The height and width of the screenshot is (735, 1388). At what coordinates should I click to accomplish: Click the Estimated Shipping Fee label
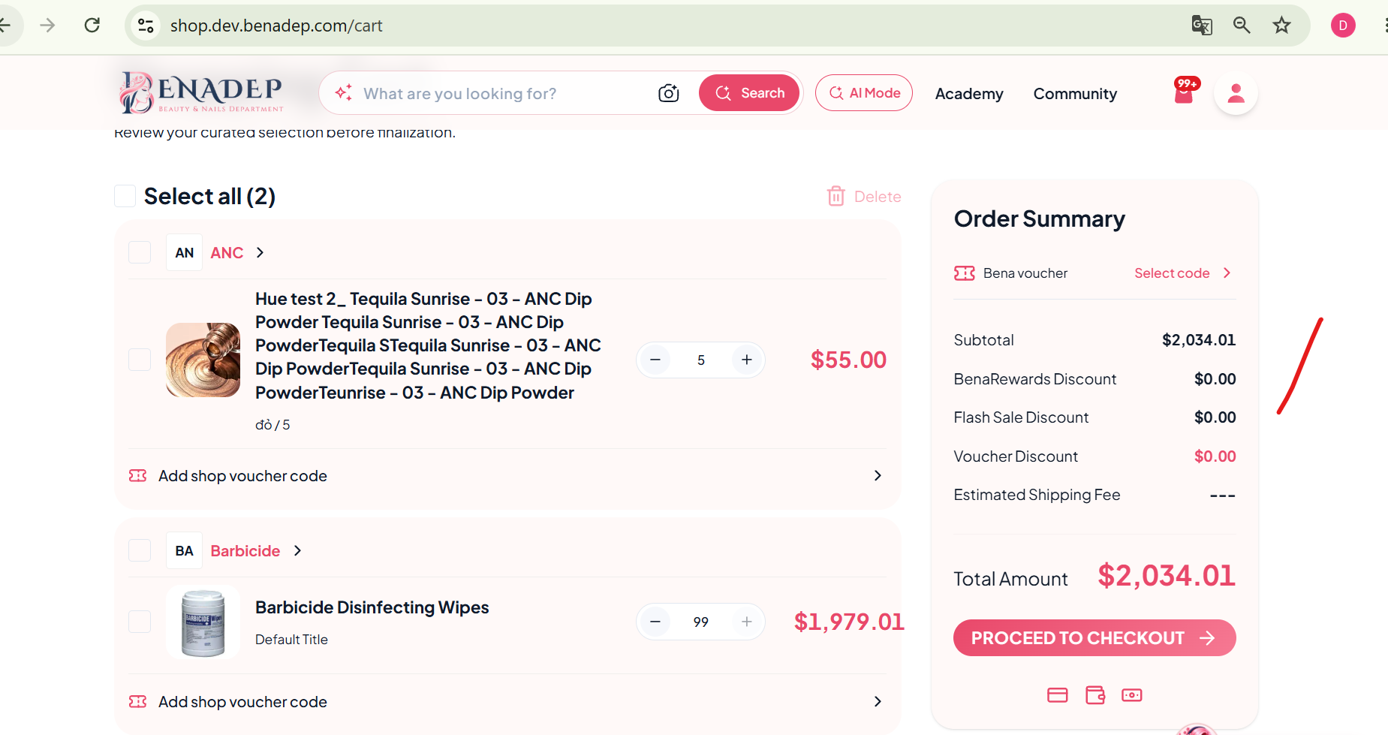pyautogui.click(x=1037, y=495)
